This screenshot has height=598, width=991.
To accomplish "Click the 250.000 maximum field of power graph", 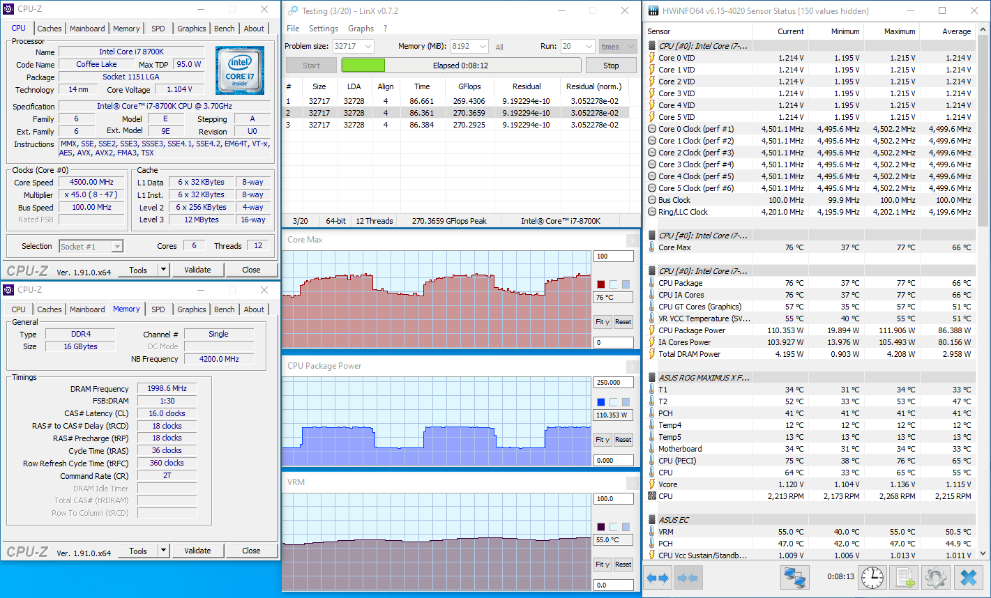I will tap(613, 383).
